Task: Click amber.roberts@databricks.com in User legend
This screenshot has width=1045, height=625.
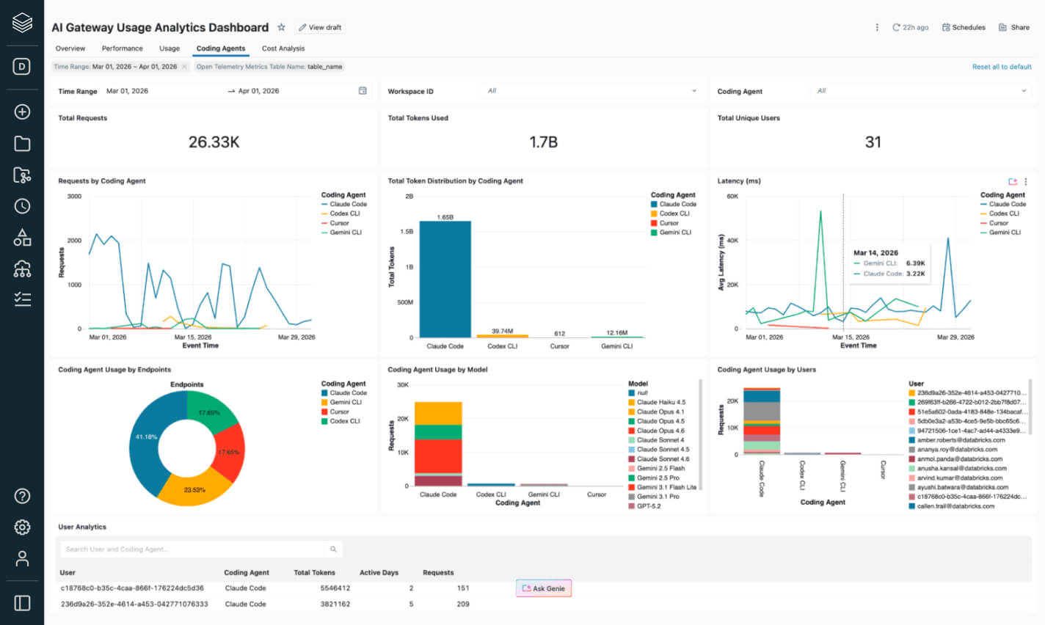Action: tap(961, 440)
